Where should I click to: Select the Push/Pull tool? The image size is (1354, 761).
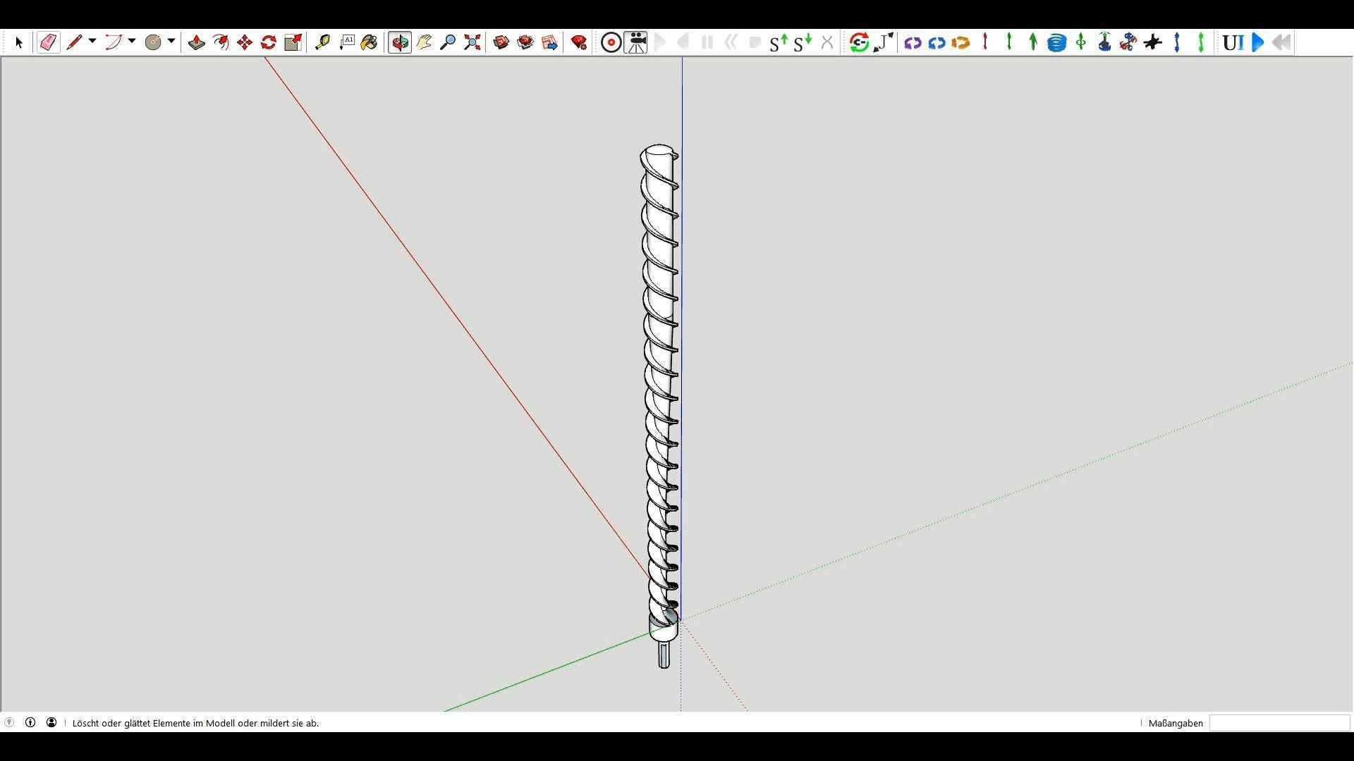pyautogui.click(x=197, y=43)
